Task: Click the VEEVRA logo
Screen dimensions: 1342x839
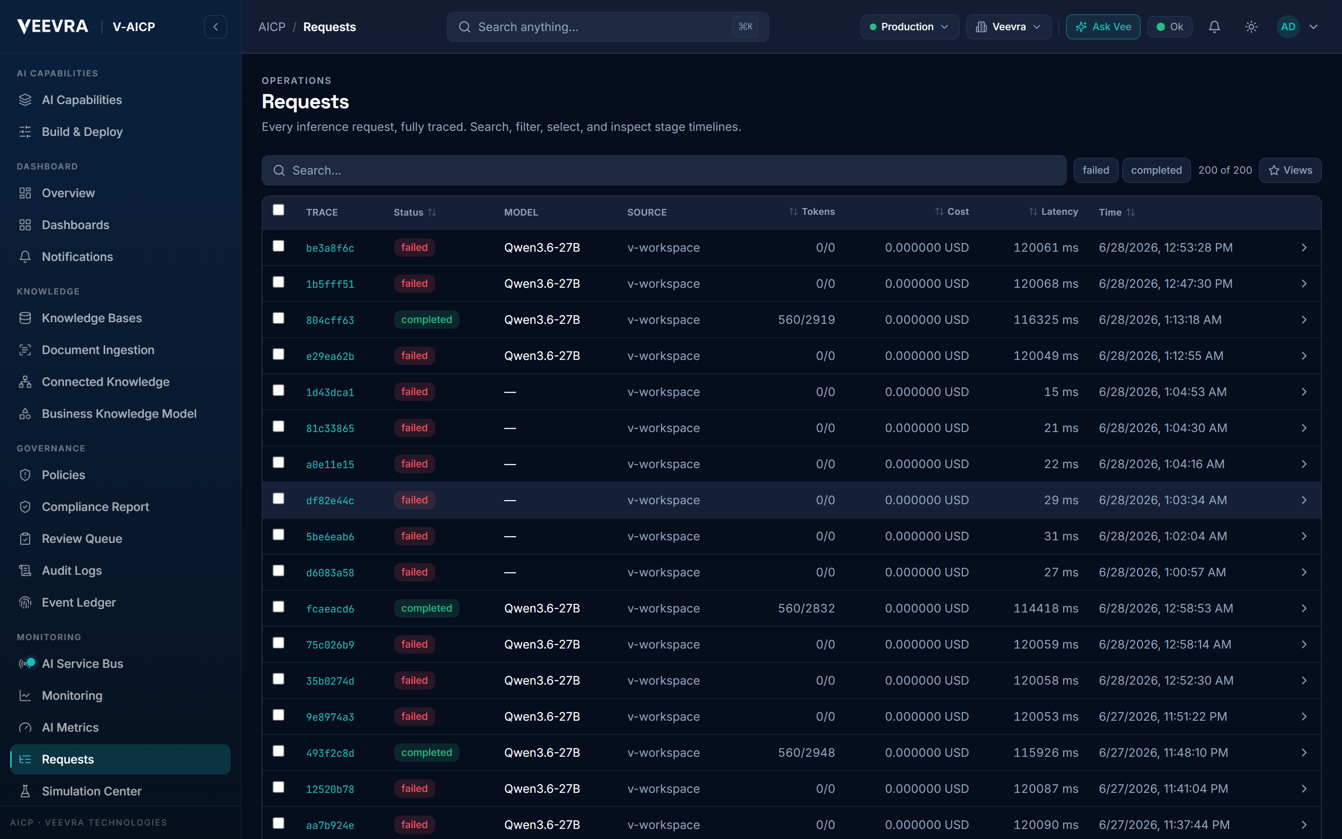Action: 53,26
